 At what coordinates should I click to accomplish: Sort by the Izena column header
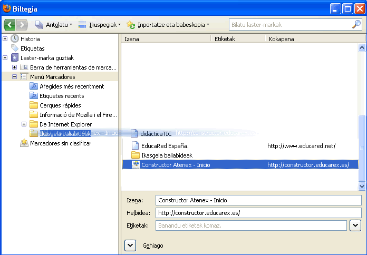[x=166, y=39]
